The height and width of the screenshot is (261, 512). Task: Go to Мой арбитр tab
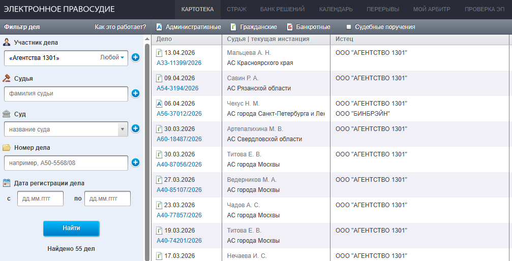pos(432,9)
